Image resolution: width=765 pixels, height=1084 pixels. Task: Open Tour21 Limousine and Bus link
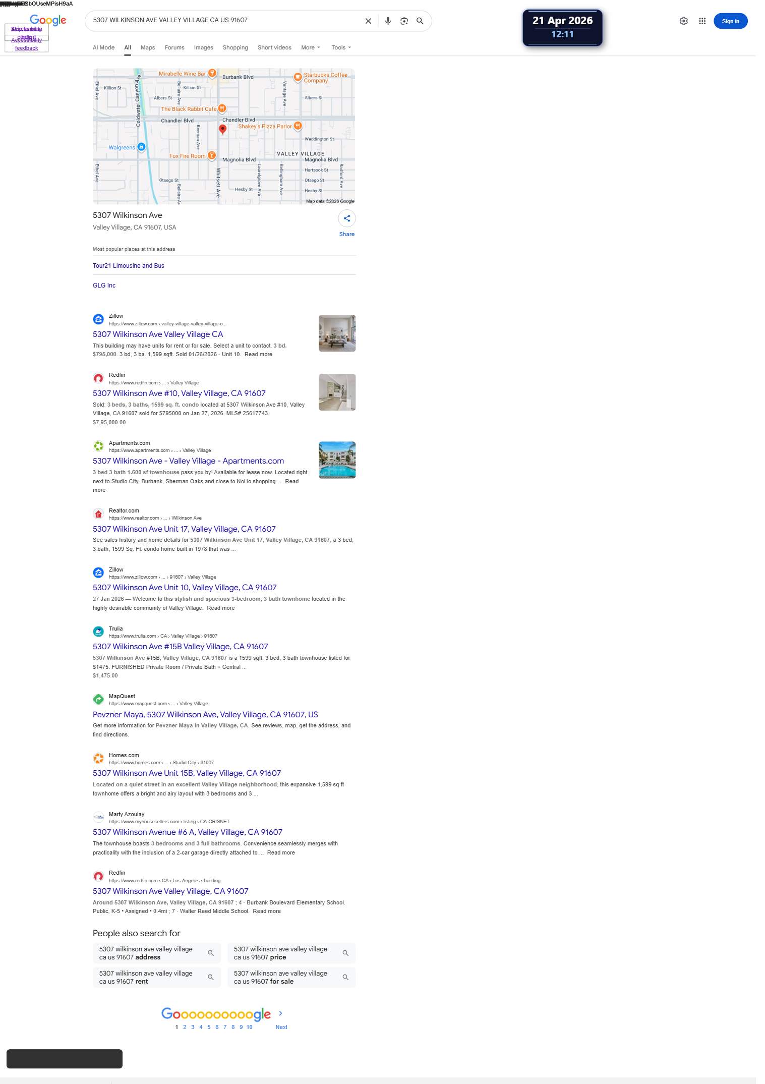coord(129,266)
